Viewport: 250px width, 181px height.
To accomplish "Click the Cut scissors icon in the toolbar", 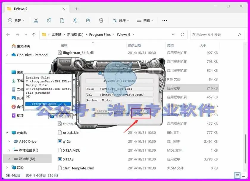I will pyautogui.click(x=36, y=20).
